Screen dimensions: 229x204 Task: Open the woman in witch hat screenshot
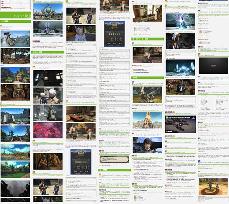point(148,55)
